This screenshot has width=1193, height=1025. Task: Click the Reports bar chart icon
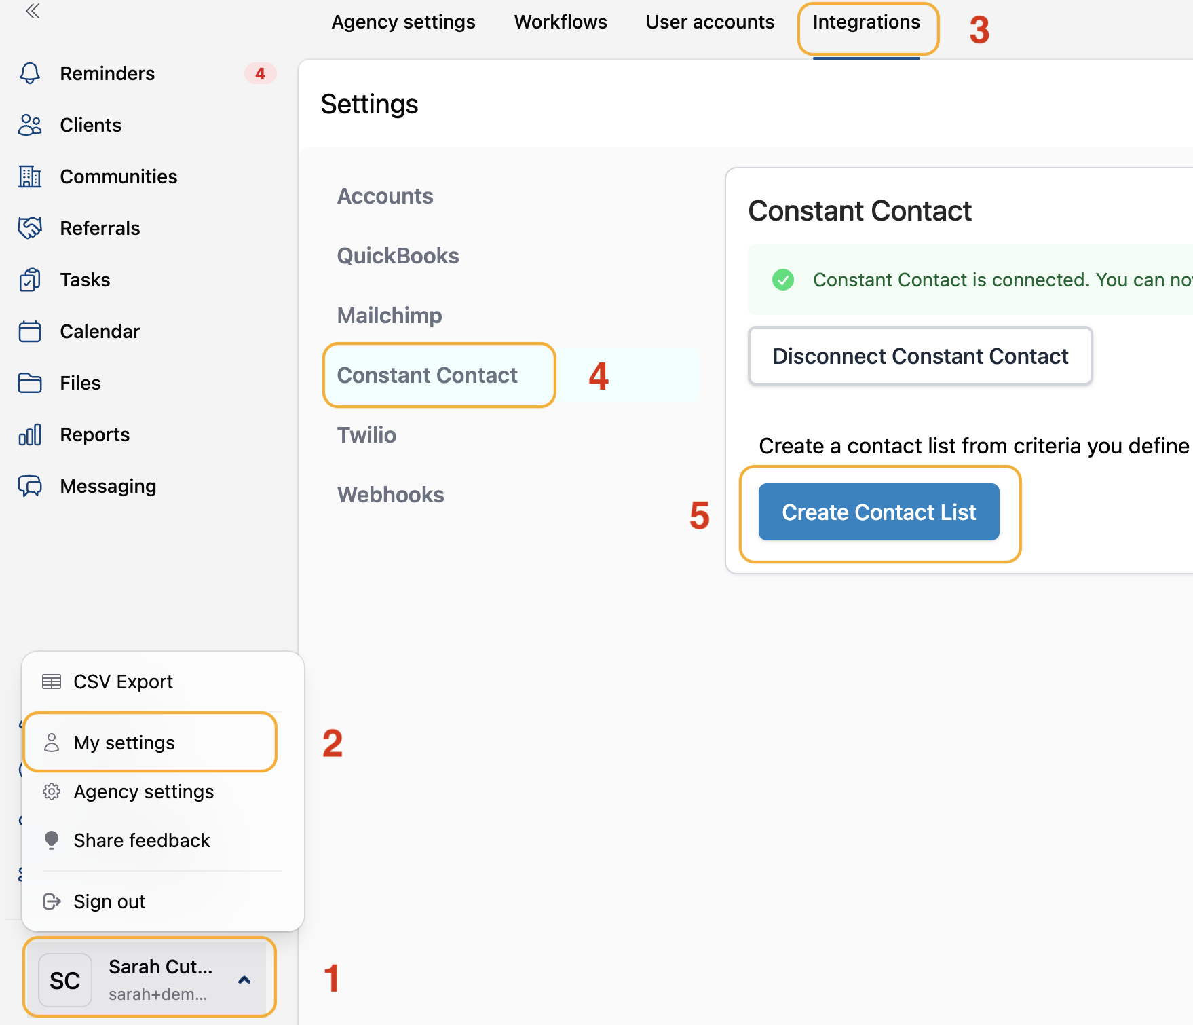point(30,434)
